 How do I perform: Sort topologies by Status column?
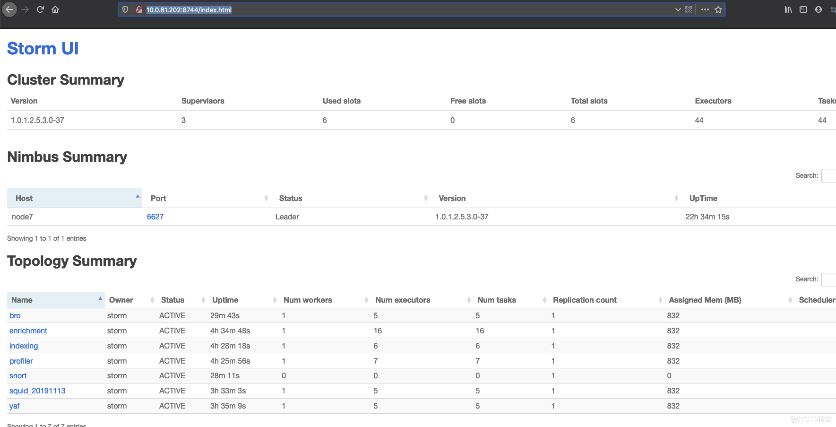pyautogui.click(x=182, y=300)
